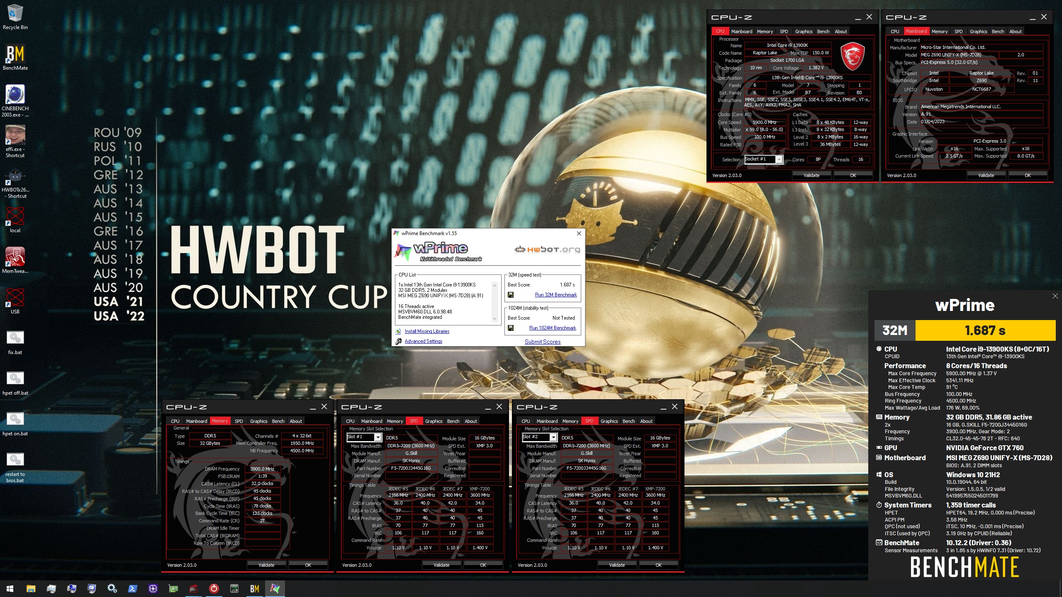
Task: Open the HWBOT shortcut desktop icon
Action: pos(15,182)
